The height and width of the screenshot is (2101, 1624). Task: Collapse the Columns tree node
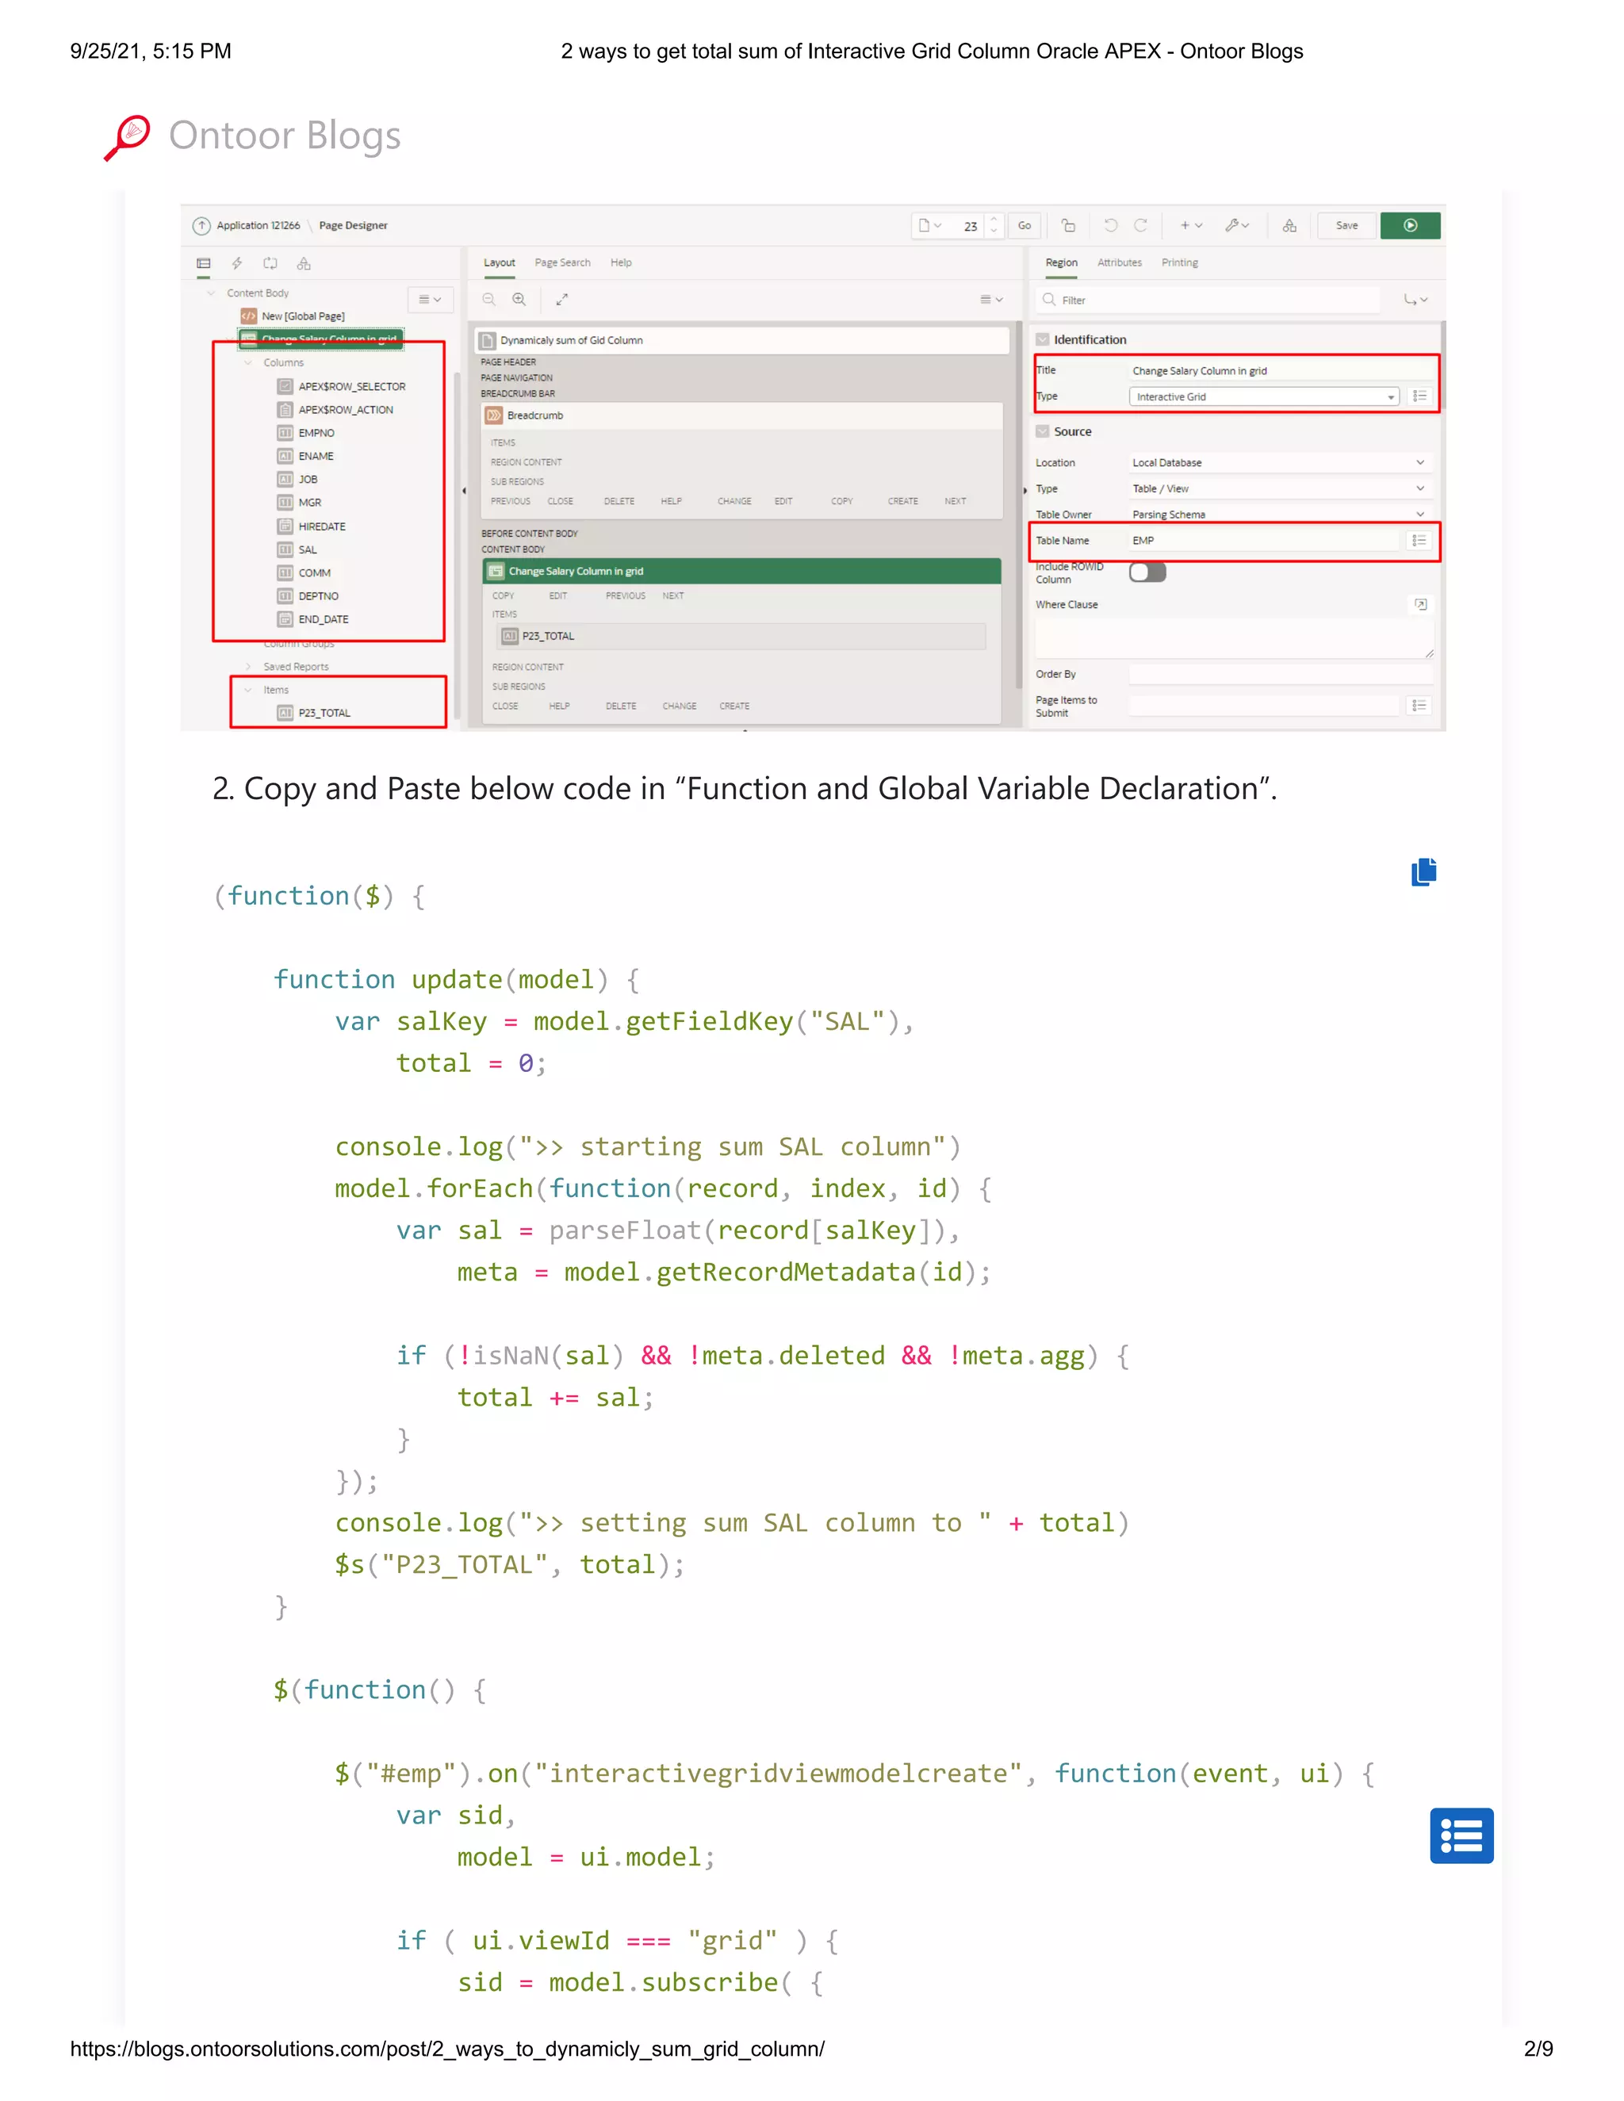tap(248, 362)
